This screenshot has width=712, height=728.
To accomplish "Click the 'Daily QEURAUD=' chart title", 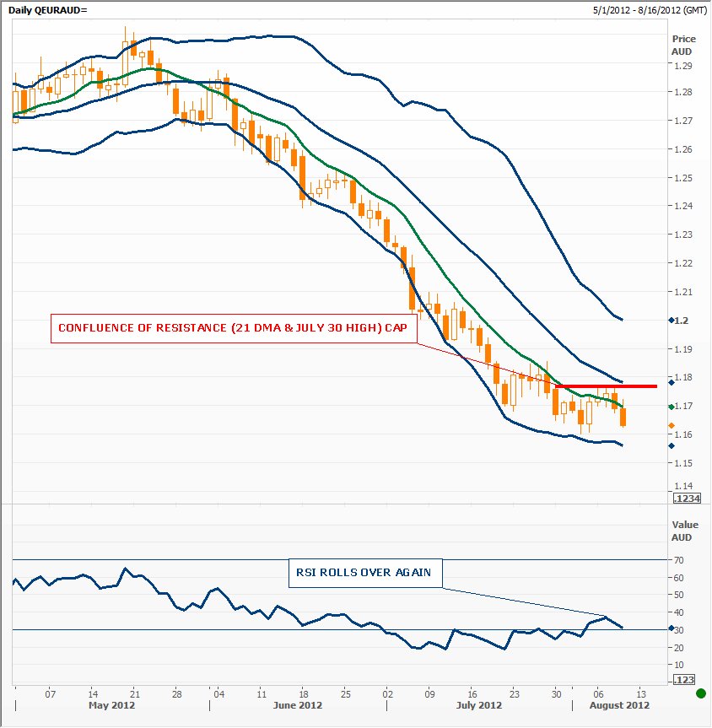I will (x=47, y=10).
